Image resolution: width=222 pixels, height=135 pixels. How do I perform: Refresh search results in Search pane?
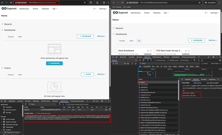coord(132,63)
